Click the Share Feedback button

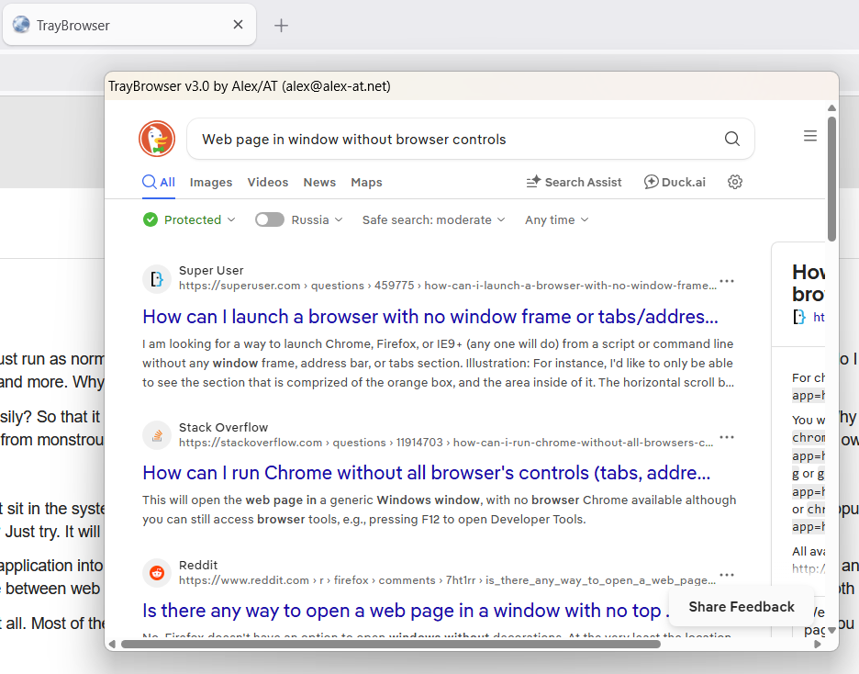(x=742, y=606)
